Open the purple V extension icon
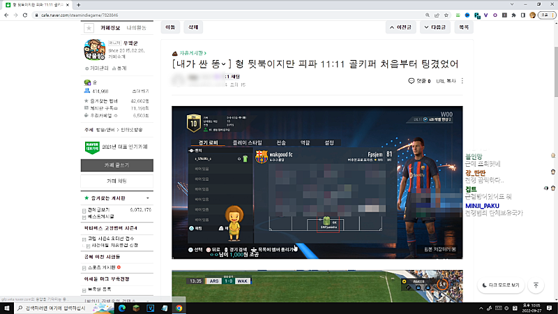 click(x=485, y=15)
